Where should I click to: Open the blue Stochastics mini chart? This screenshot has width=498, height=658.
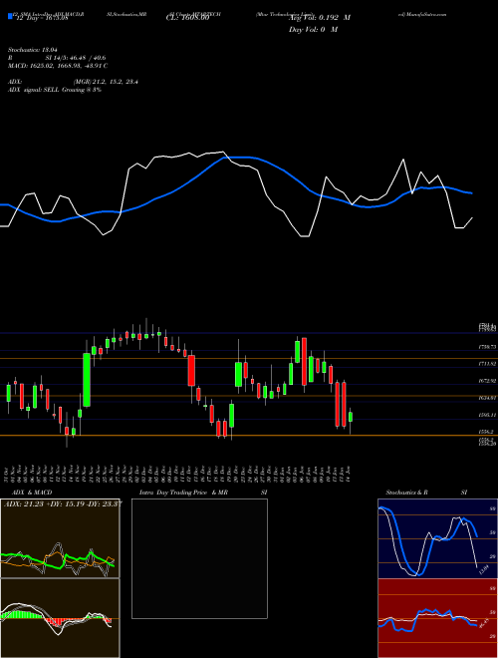pyautogui.click(x=437, y=538)
